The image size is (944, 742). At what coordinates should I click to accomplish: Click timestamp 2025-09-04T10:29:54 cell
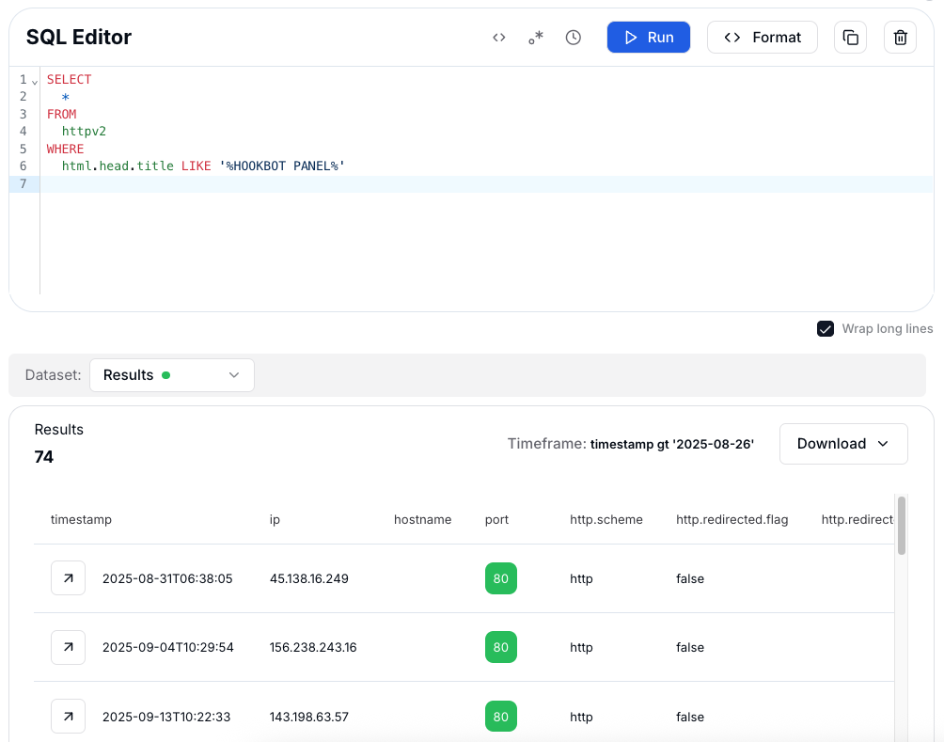168,647
